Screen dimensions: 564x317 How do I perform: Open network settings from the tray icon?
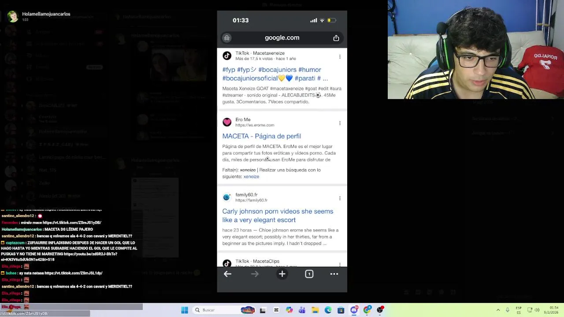click(530, 310)
